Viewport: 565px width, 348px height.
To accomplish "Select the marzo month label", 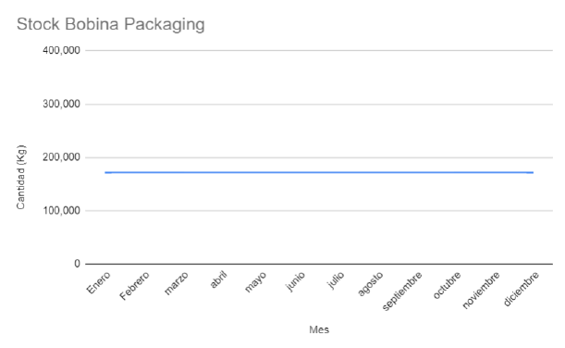I will click(x=177, y=283).
